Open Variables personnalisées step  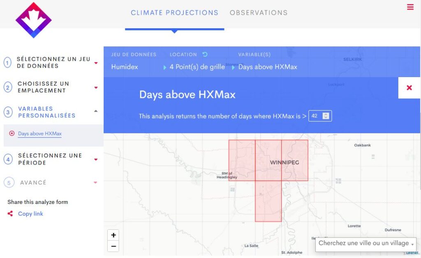47,112
